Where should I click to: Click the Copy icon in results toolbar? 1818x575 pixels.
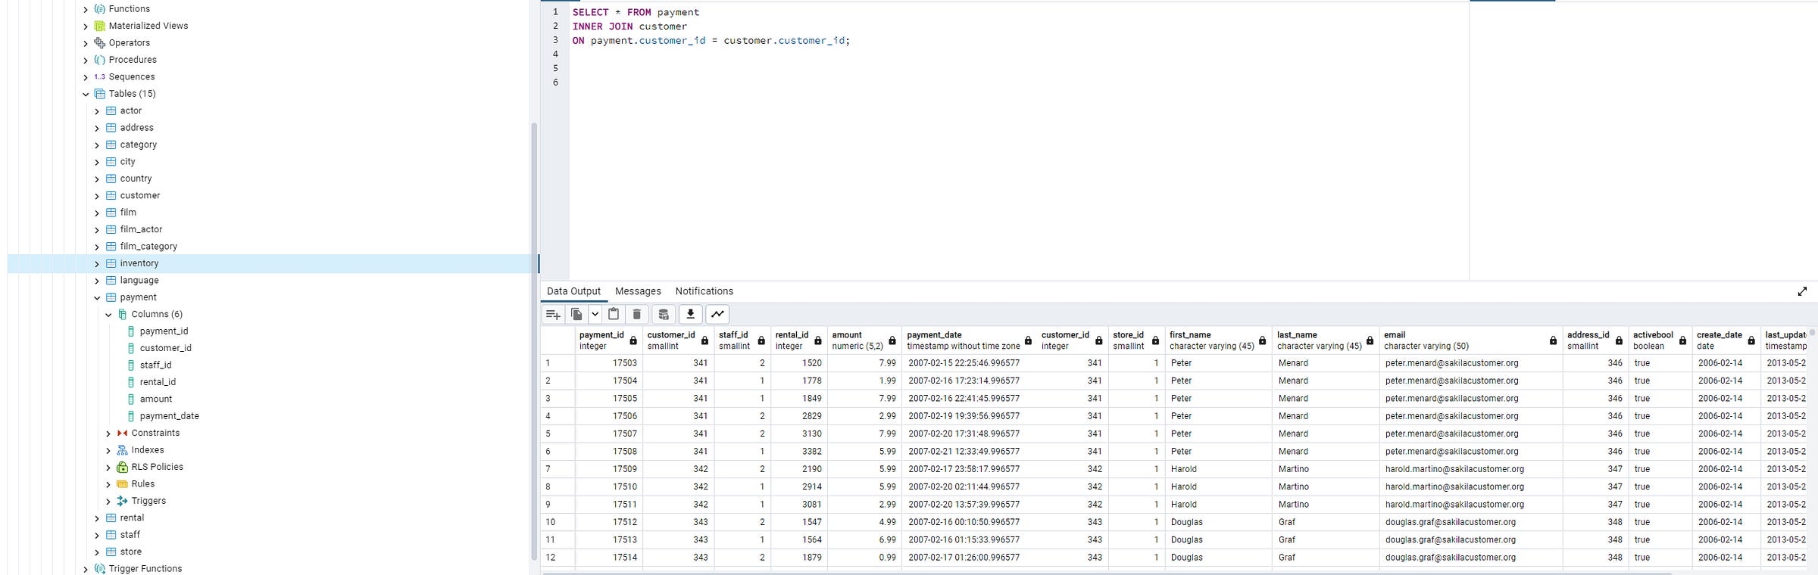click(576, 314)
